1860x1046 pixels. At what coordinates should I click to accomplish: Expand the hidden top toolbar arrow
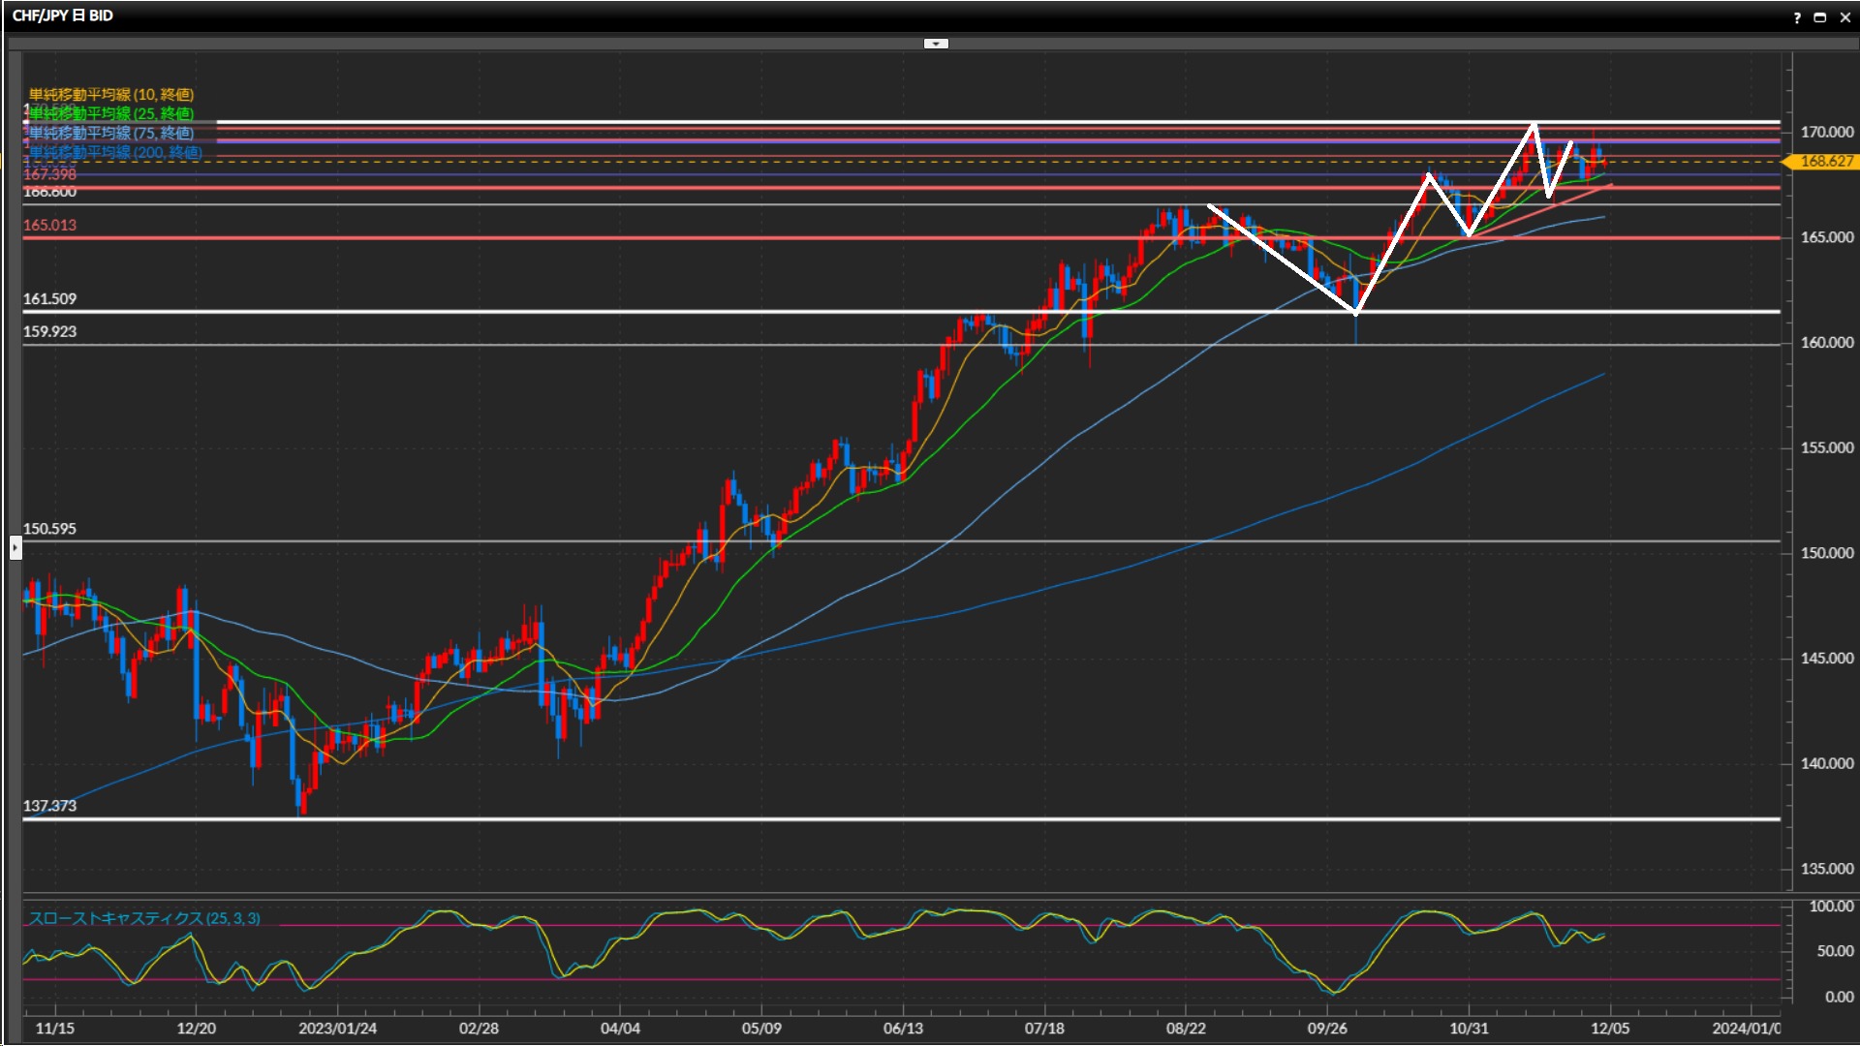click(936, 44)
